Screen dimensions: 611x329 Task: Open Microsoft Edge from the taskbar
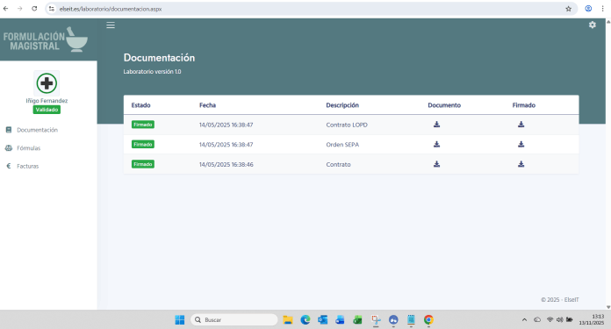(x=305, y=320)
